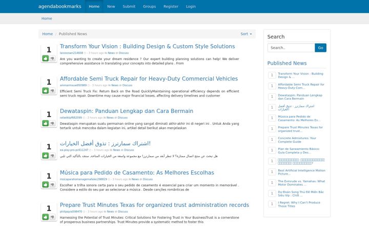Downvote the Affordable Semi Truck Repair post

click(x=52, y=90)
